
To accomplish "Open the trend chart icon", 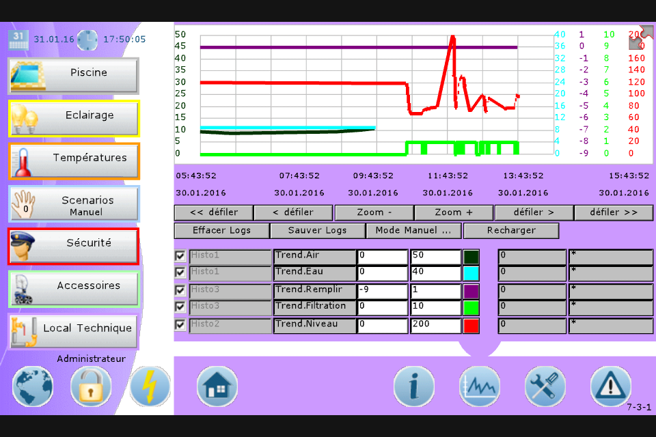I will [479, 386].
